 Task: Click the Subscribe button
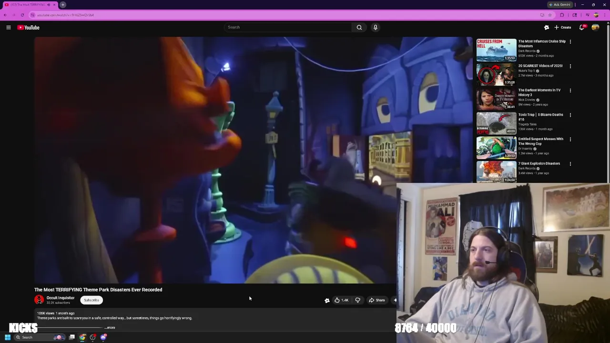point(91,300)
